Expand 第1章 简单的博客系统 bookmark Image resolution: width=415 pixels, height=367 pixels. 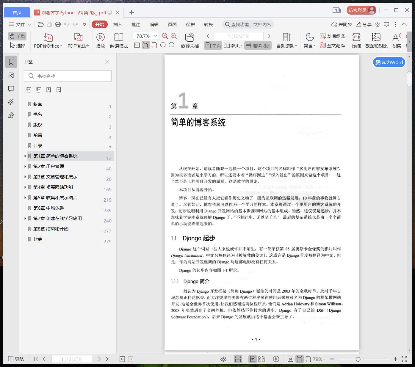coord(25,156)
